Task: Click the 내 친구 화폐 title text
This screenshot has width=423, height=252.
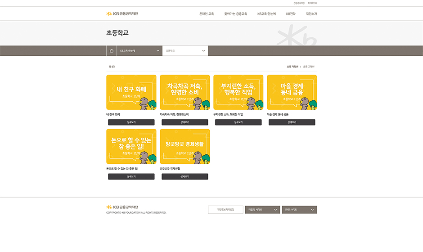Action: pyautogui.click(x=113, y=114)
